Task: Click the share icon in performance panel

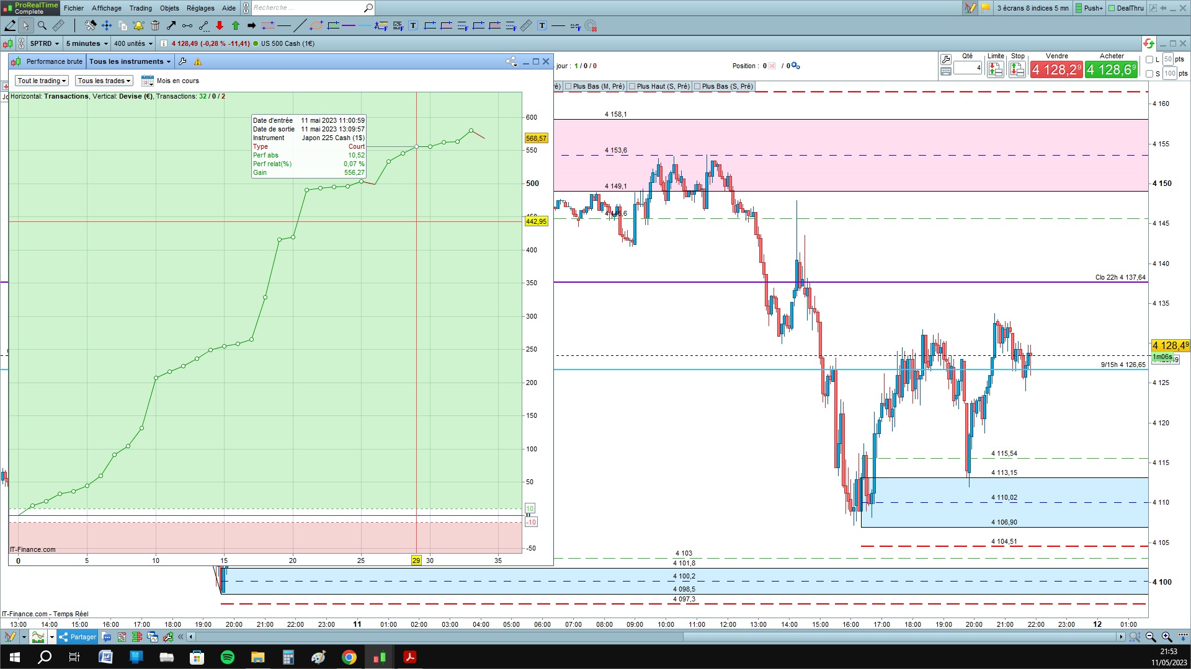Action: [511, 61]
